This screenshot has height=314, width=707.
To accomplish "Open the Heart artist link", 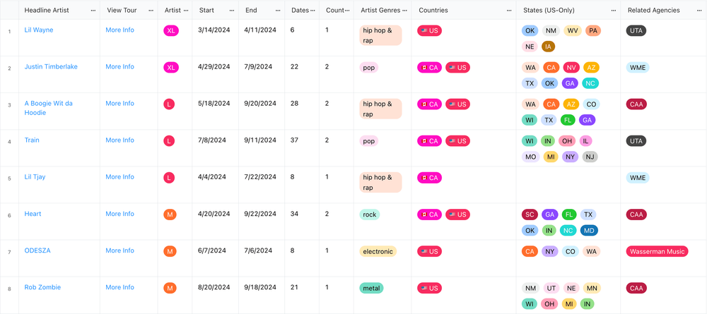I will [x=33, y=214].
